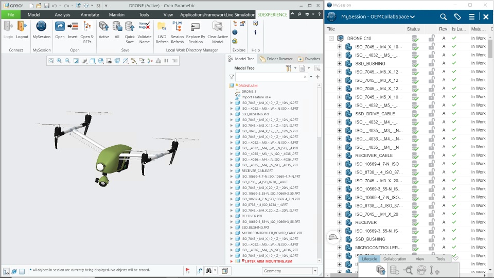Switch to the Model ribbon tab
Screen dimensions: 494x278
34,14
